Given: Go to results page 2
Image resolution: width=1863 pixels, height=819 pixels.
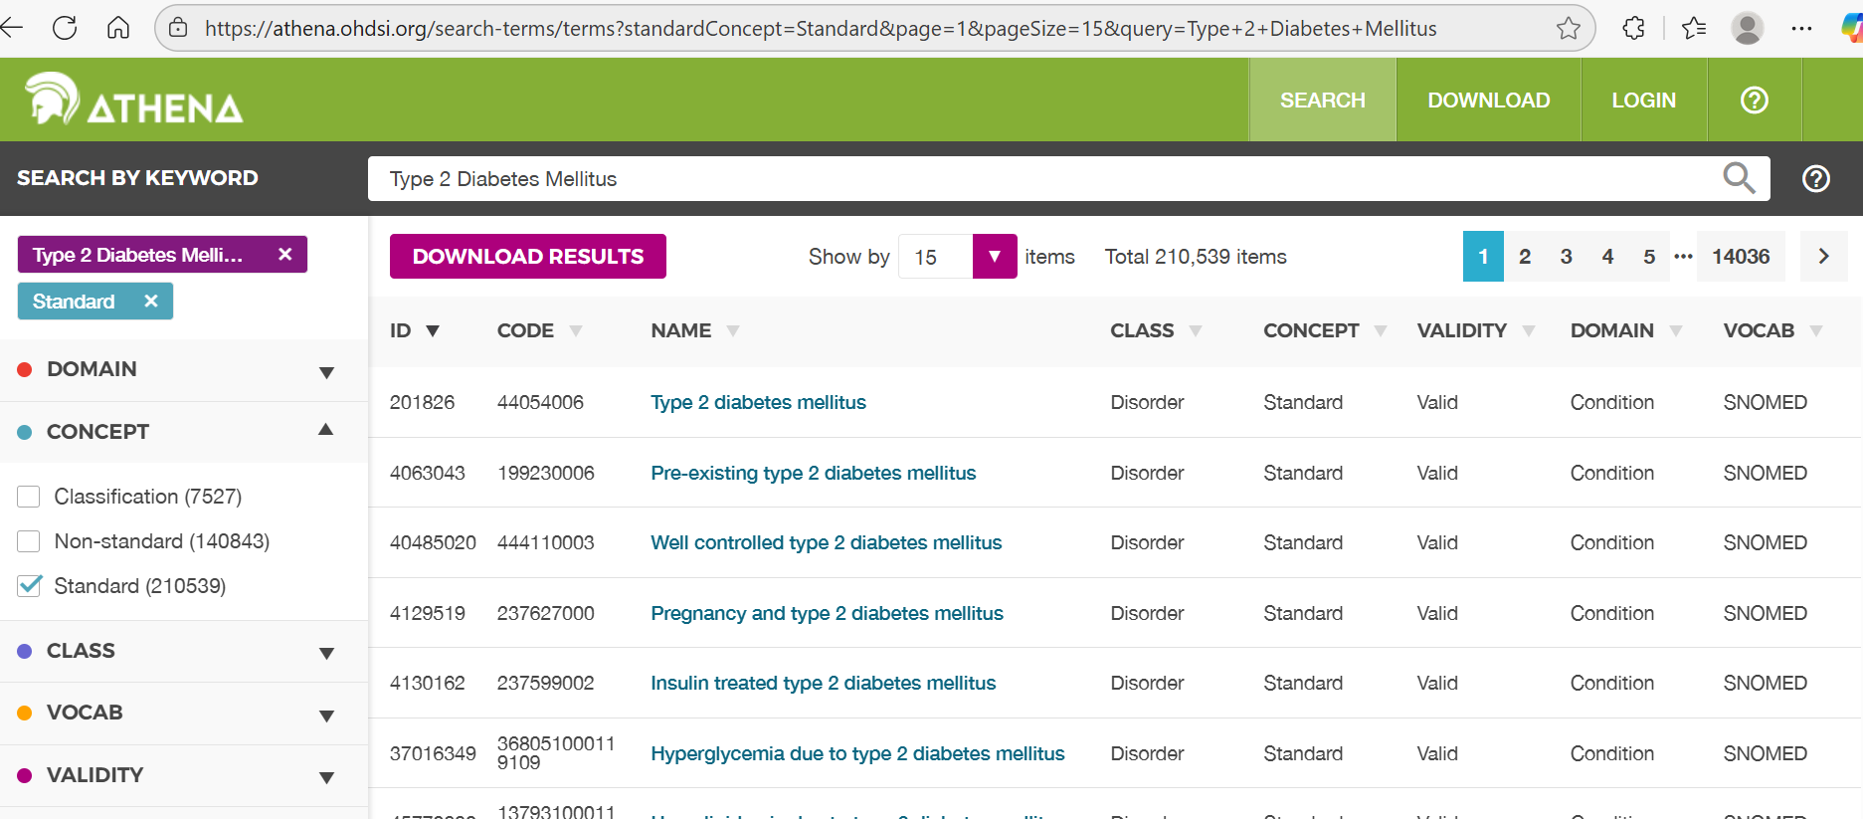Looking at the screenshot, I should click(x=1525, y=256).
